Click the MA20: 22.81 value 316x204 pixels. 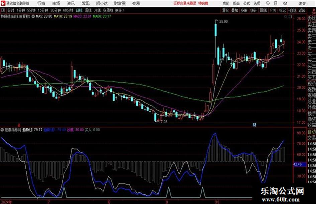pyautogui.click(x=82, y=16)
